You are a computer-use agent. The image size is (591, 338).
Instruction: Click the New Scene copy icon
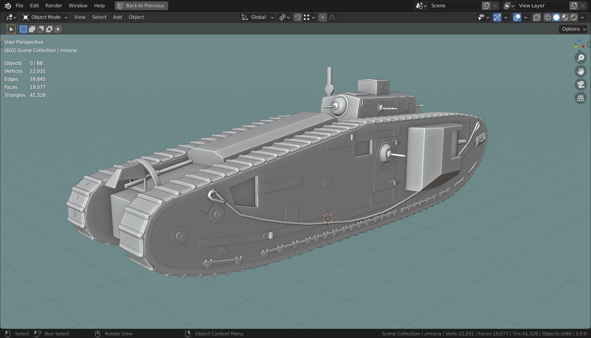click(x=486, y=6)
